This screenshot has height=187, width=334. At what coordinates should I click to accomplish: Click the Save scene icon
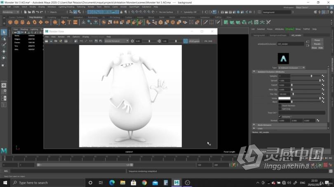[x=33, y=12]
